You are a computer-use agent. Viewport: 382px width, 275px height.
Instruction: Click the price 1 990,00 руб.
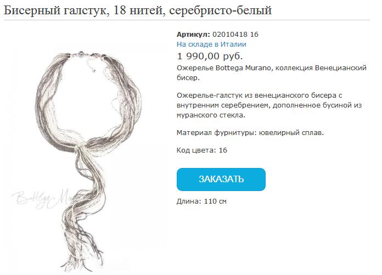point(210,57)
